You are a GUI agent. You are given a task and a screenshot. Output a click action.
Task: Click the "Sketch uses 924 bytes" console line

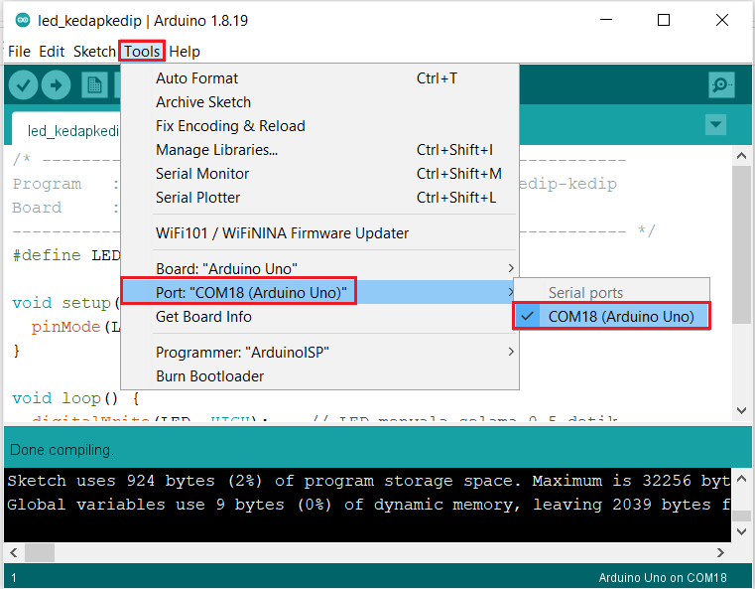[368, 481]
